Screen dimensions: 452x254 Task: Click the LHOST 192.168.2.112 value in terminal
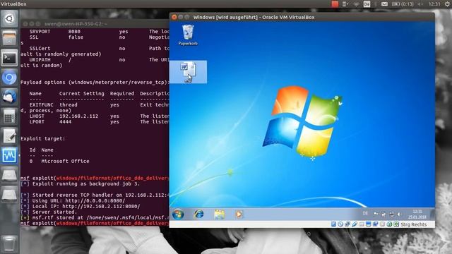pos(78,116)
